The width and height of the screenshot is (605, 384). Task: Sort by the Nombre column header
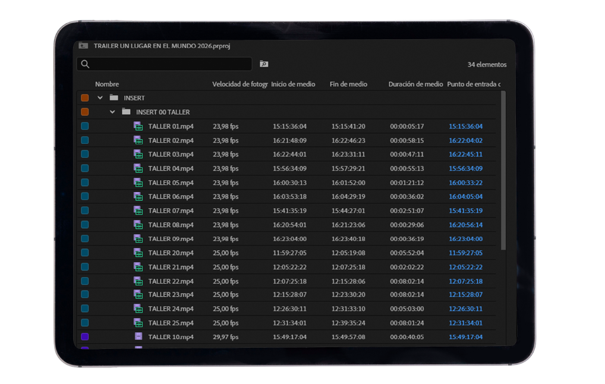[x=107, y=84]
